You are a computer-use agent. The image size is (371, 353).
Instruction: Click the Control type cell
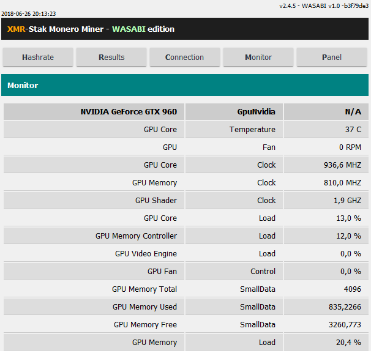(x=234, y=271)
